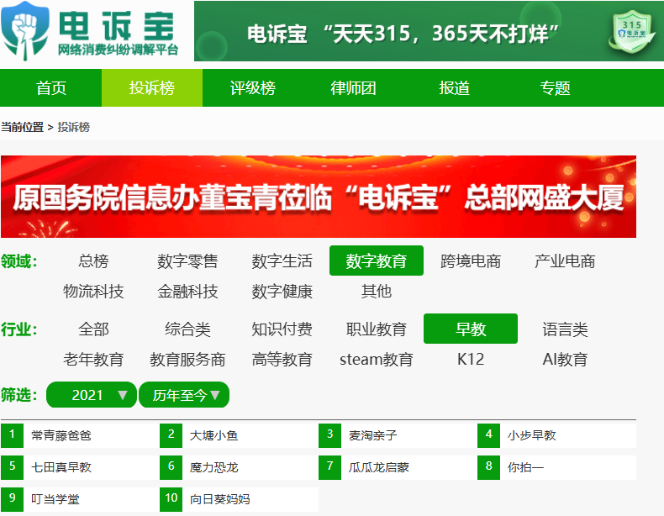Click the 投诉榜 breadcrumb link

[74, 127]
